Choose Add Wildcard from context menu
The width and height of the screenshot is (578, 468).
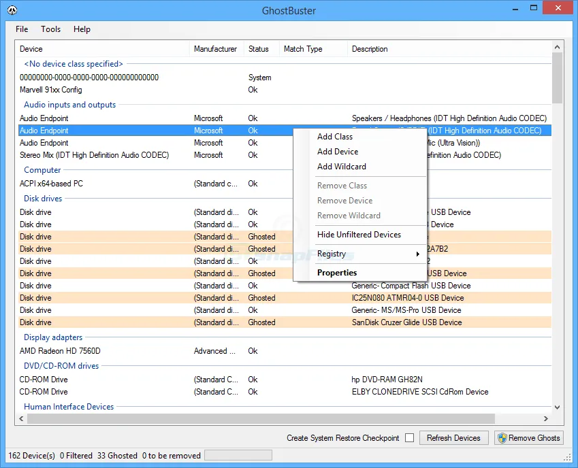tap(341, 167)
